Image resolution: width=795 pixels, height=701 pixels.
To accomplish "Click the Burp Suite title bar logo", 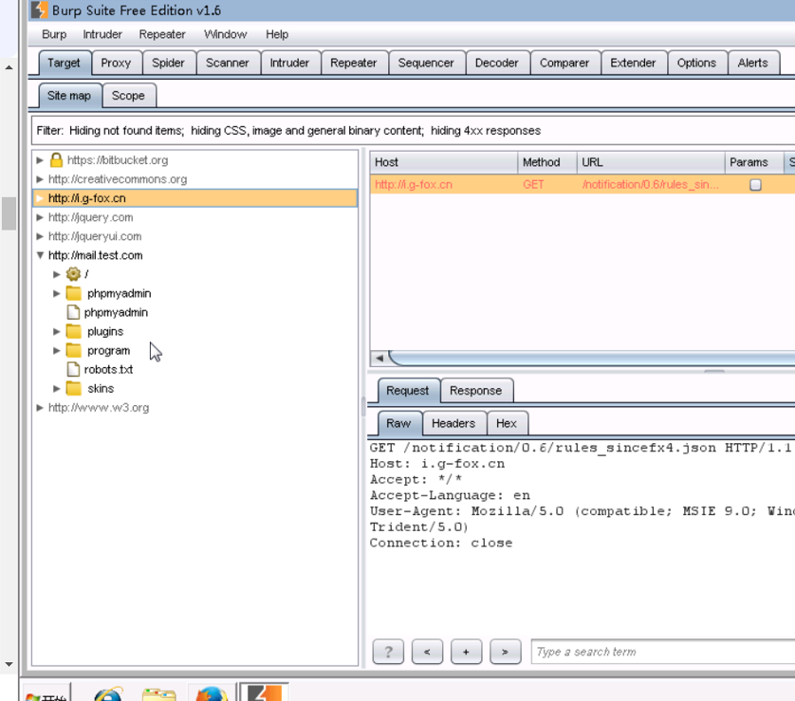I will (x=40, y=10).
